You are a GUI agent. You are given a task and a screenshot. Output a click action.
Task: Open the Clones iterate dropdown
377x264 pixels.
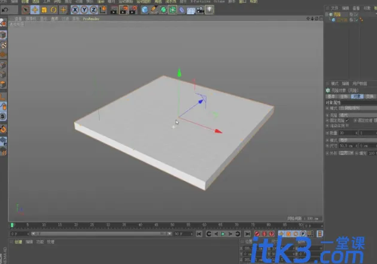click(x=358, y=115)
